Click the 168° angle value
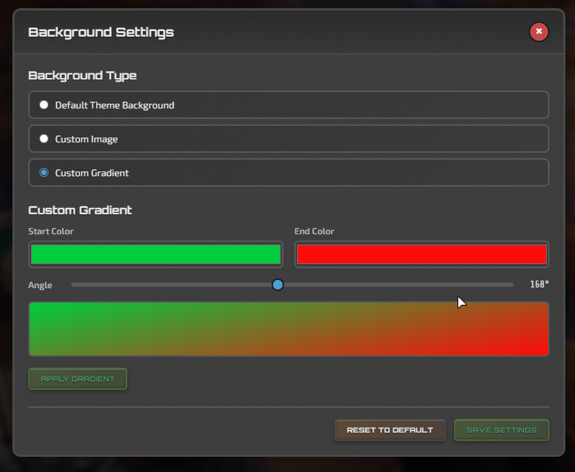575x472 pixels. click(540, 284)
